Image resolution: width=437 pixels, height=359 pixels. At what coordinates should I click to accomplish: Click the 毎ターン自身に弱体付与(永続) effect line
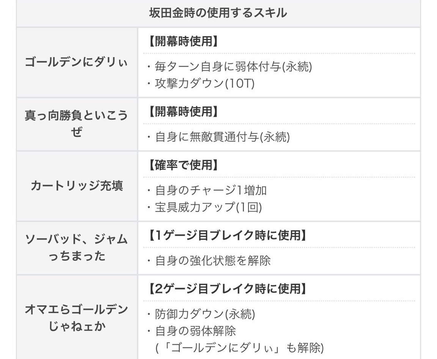[x=230, y=67]
